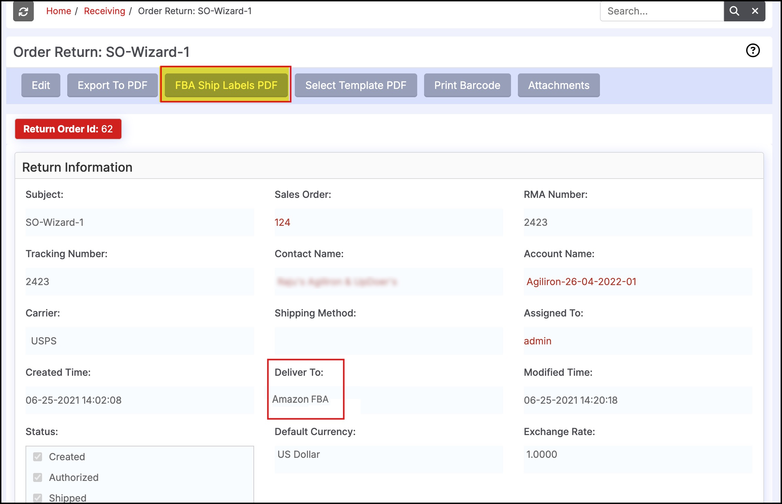
Task: Open sales order 124 link
Action: [282, 222]
